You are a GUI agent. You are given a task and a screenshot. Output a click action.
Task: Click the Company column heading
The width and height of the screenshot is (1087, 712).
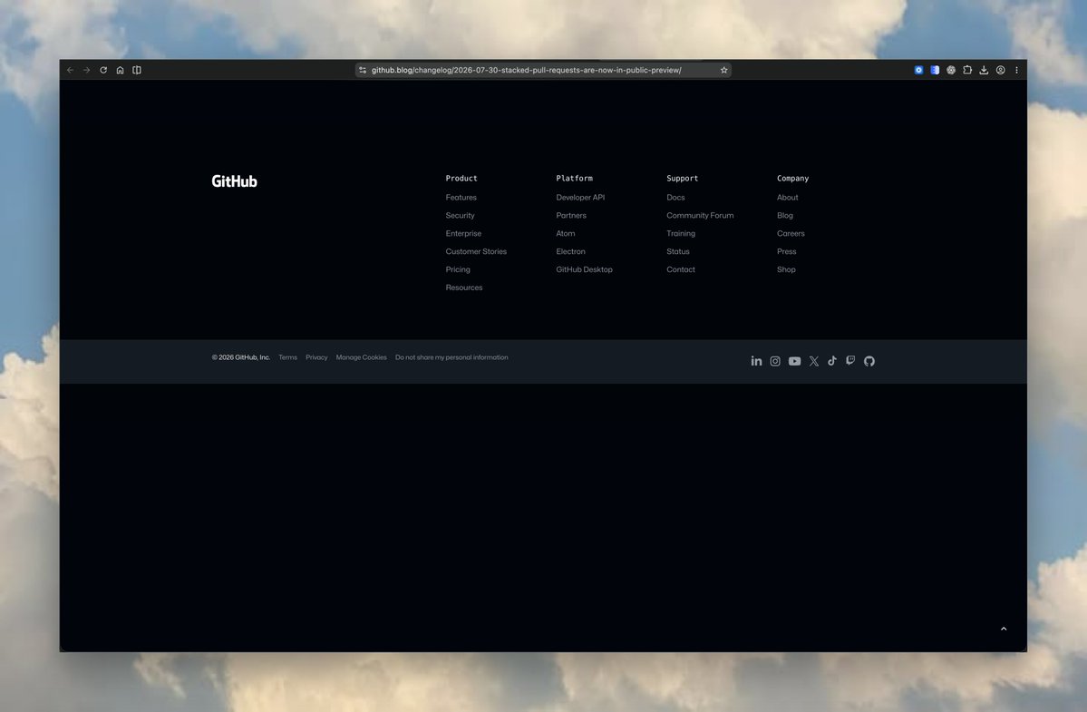792,178
